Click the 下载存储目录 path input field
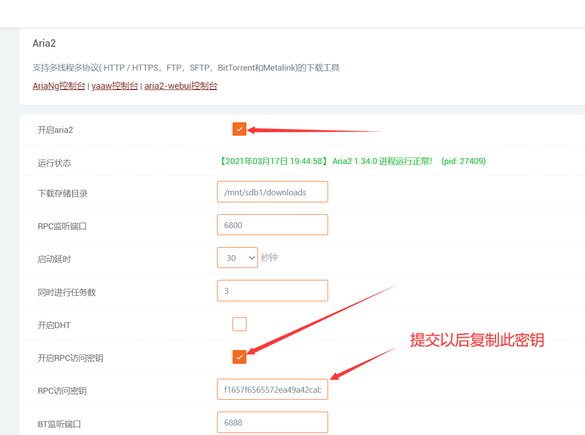The height and width of the screenshot is (435, 585). click(272, 192)
